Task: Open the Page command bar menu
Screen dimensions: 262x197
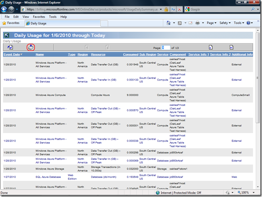Action: [x=212, y=23]
